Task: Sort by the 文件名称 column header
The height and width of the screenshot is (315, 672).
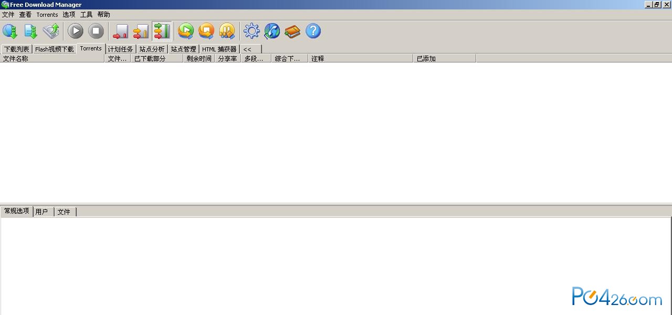Action: 52,58
